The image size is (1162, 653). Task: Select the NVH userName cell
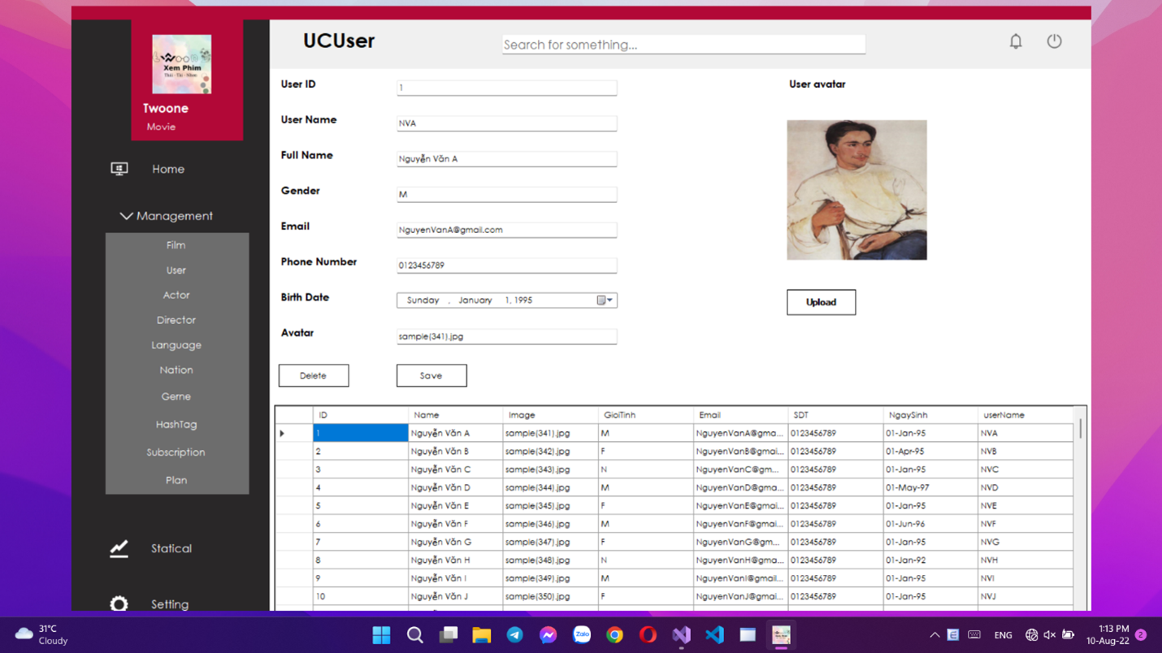click(1025, 560)
